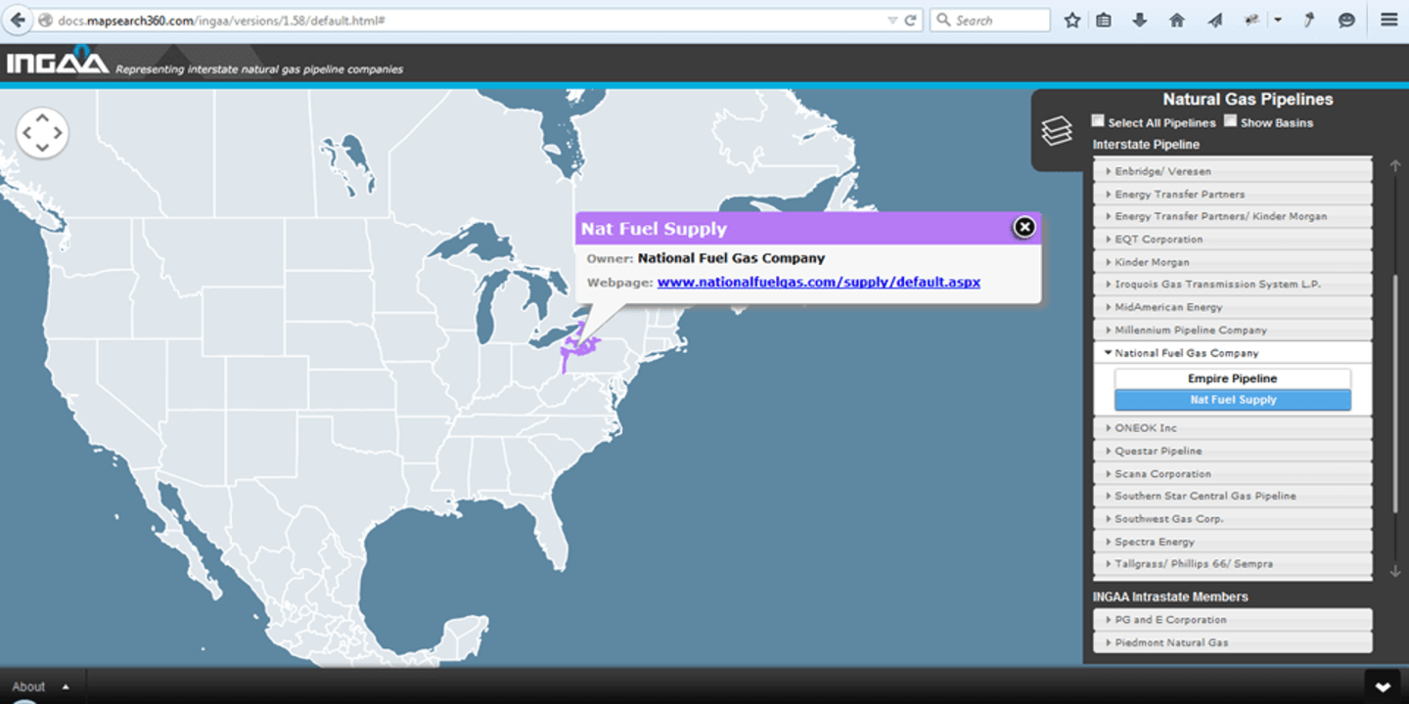Expand Tallgrass/ Phillips 66/ Sempra group
Image resolution: width=1409 pixels, height=704 pixels.
(x=1232, y=563)
